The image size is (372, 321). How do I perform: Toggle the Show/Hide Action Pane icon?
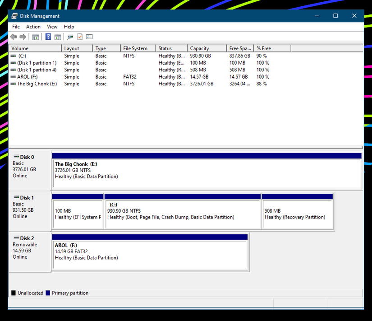point(58,37)
